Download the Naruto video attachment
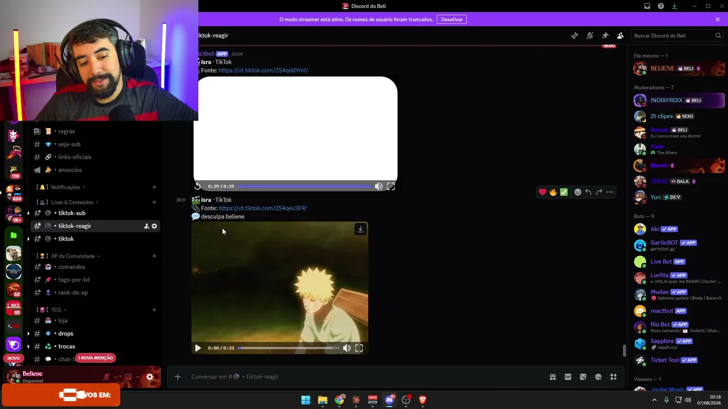This screenshot has width=728, height=409. tap(360, 229)
